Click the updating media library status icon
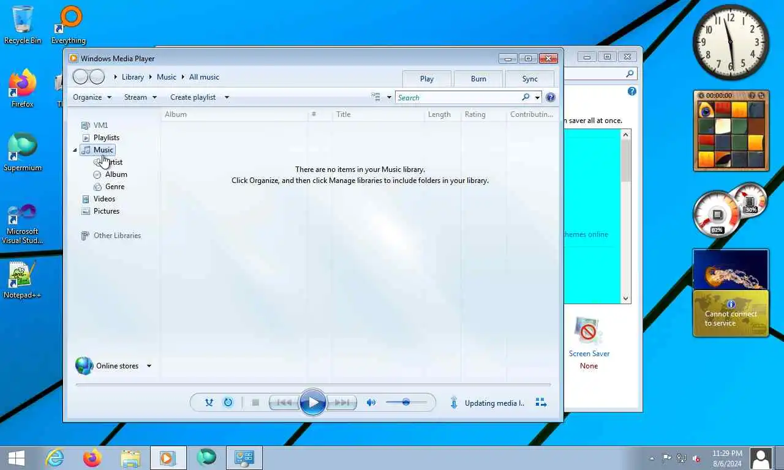Viewport: 784px width, 470px height. tap(454, 403)
